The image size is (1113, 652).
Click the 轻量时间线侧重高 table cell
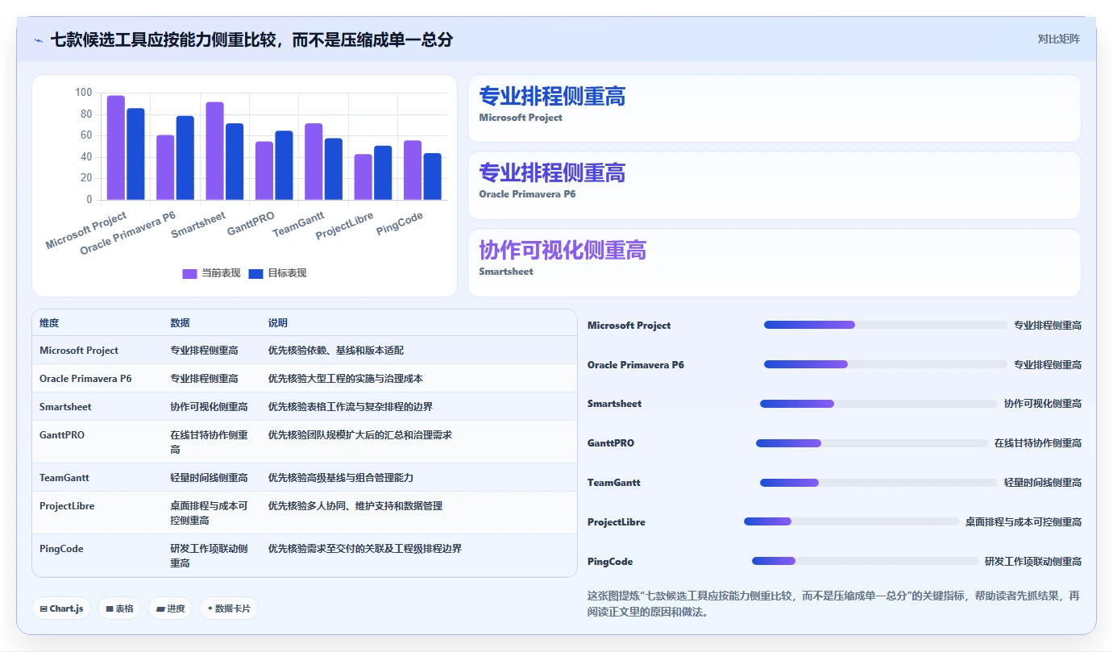coord(209,477)
